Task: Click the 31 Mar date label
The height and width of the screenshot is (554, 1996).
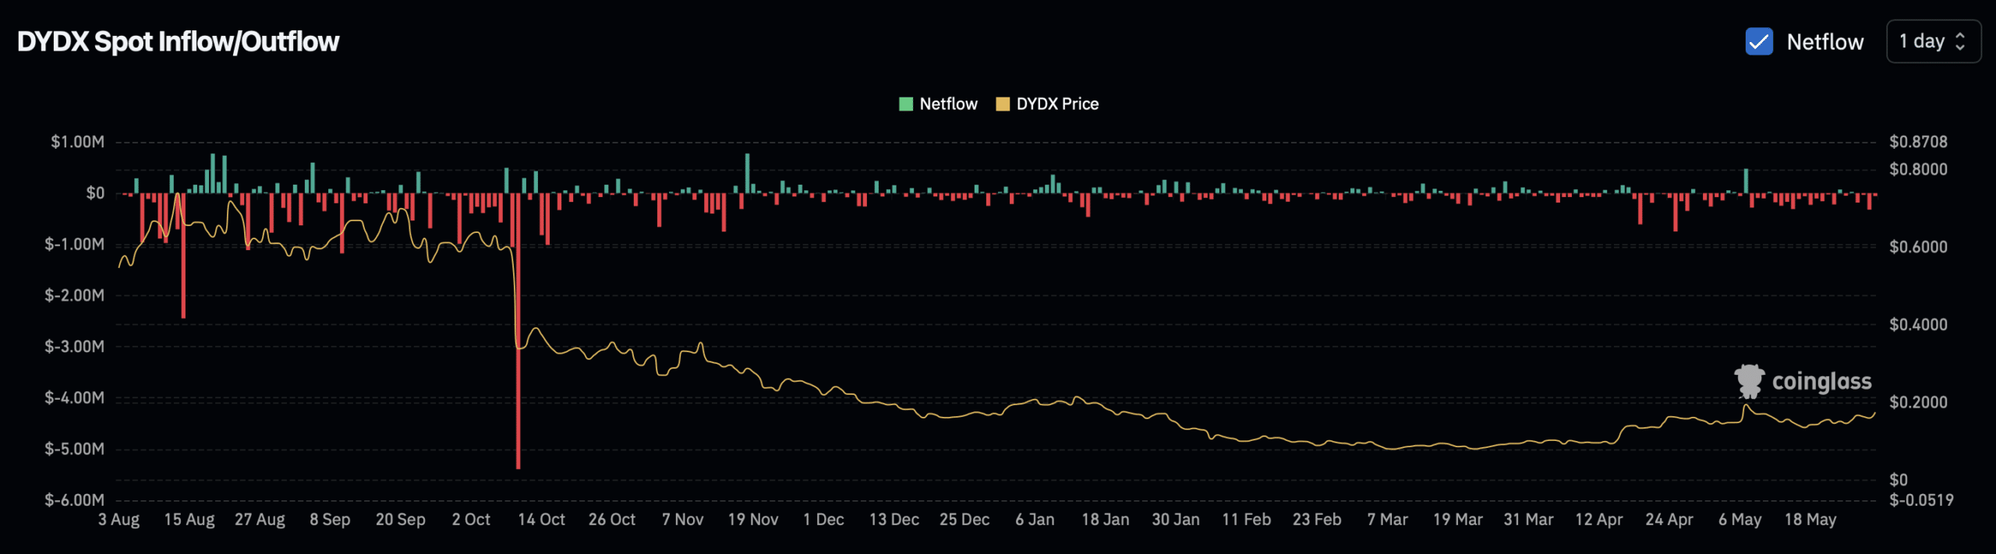Action: [1528, 520]
